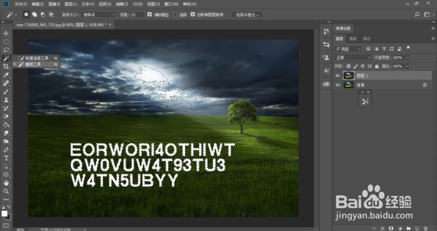Select the Eyedropper tool
The image size is (437, 231).
point(6,75)
